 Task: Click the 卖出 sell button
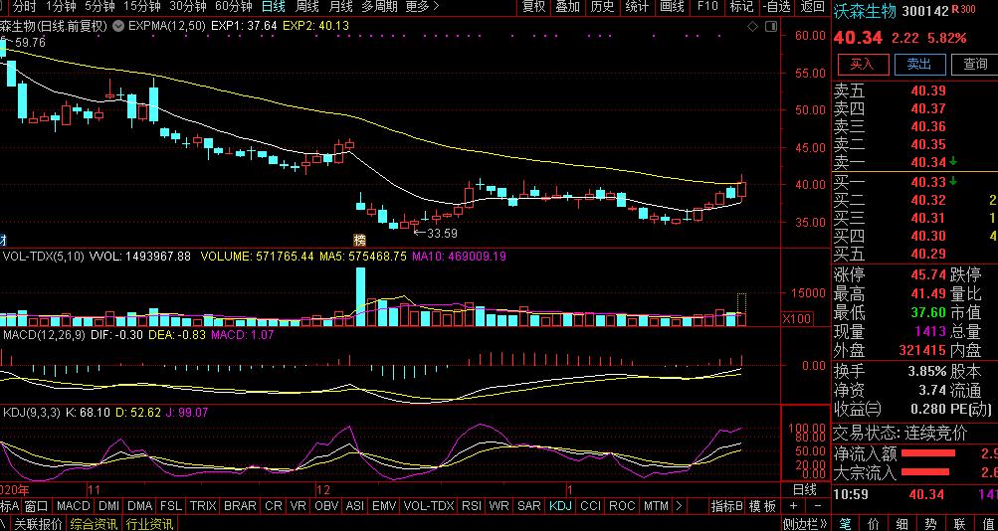(x=918, y=65)
